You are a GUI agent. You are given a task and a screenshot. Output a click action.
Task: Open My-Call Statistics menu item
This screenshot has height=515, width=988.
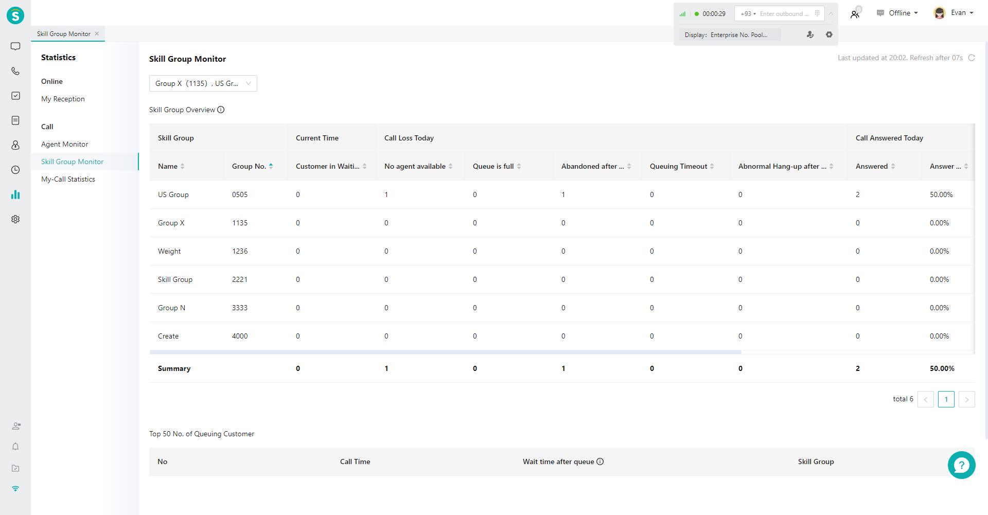tap(68, 179)
